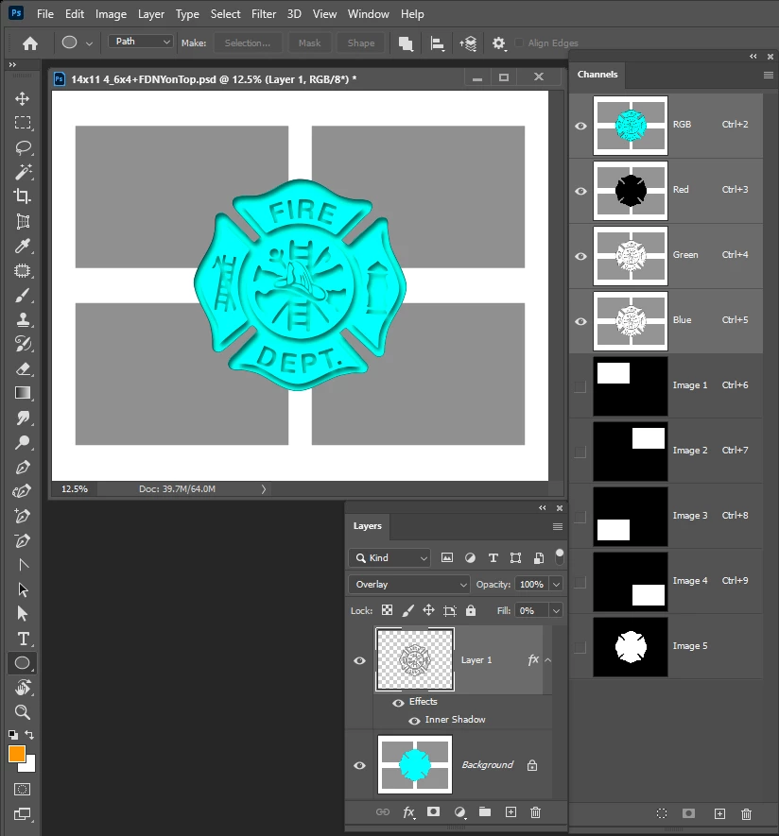
Task: Toggle Quick Mask mode icon
Action: 23,789
